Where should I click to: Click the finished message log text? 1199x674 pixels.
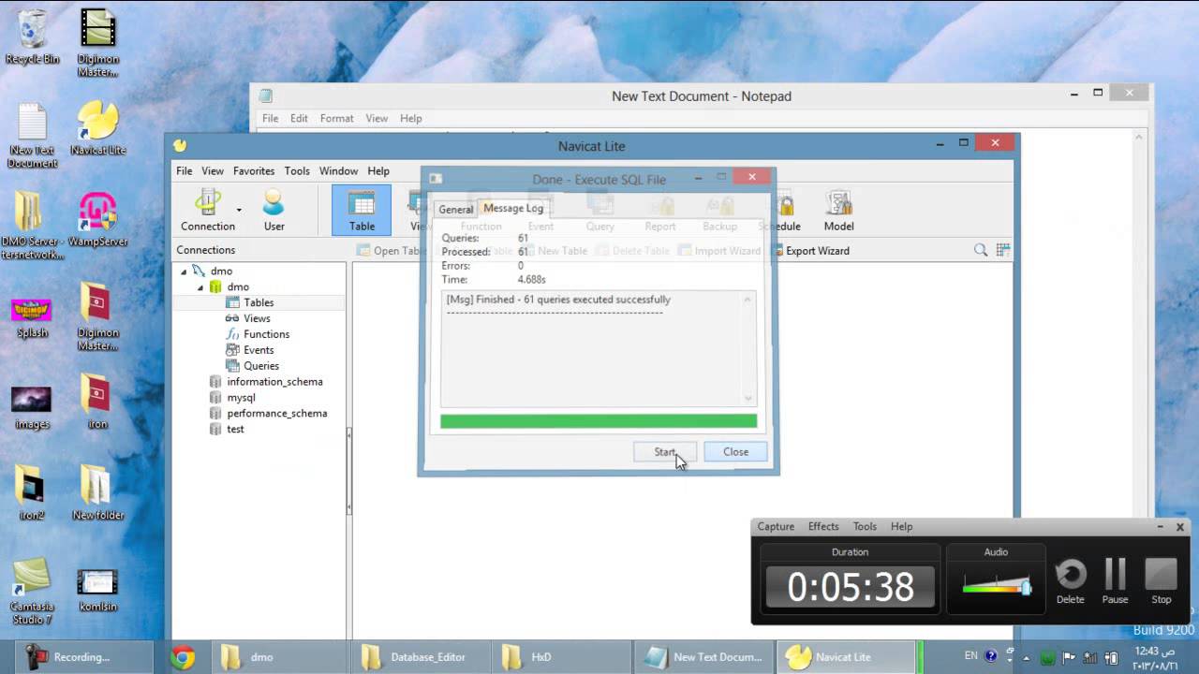pos(558,300)
